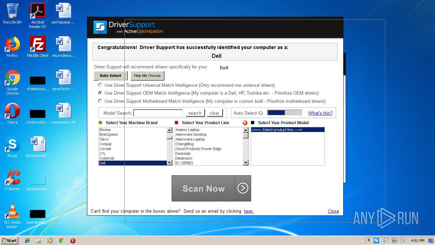Select Compal brand entry
Screen dimensions: 435x245
pyautogui.click(x=133, y=144)
